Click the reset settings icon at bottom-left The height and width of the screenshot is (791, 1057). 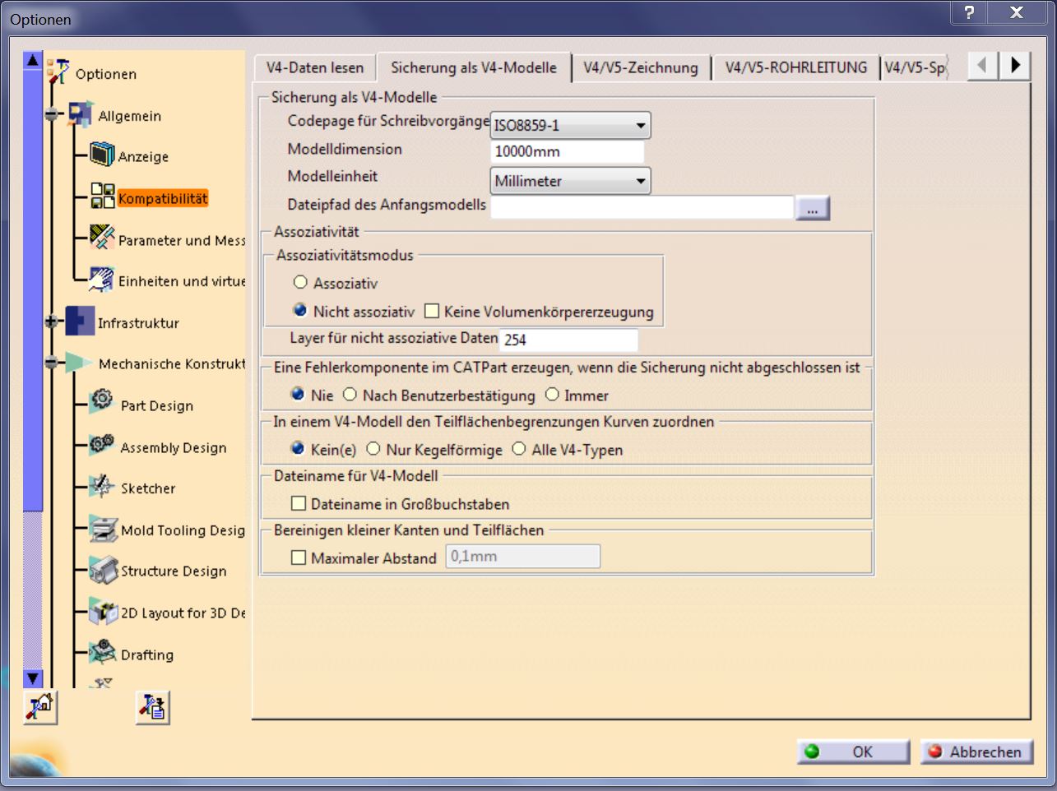coord(40,707)
